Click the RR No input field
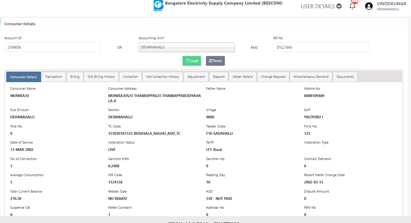 click(x=321, y=47)
